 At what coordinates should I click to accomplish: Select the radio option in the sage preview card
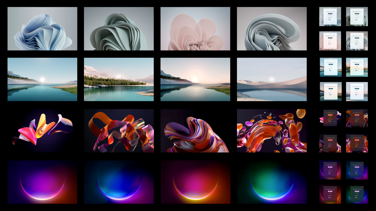(356, 18)
